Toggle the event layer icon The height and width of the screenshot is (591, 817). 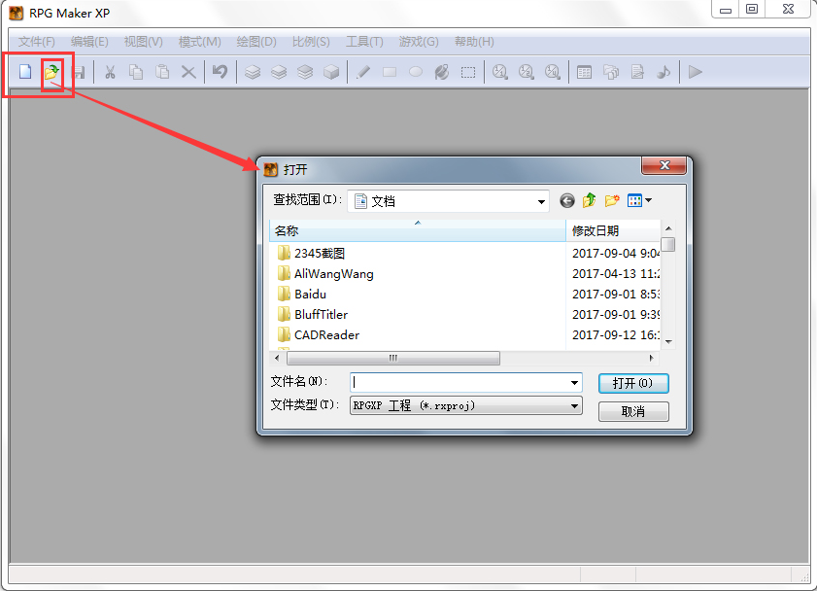tap(330, 72)
